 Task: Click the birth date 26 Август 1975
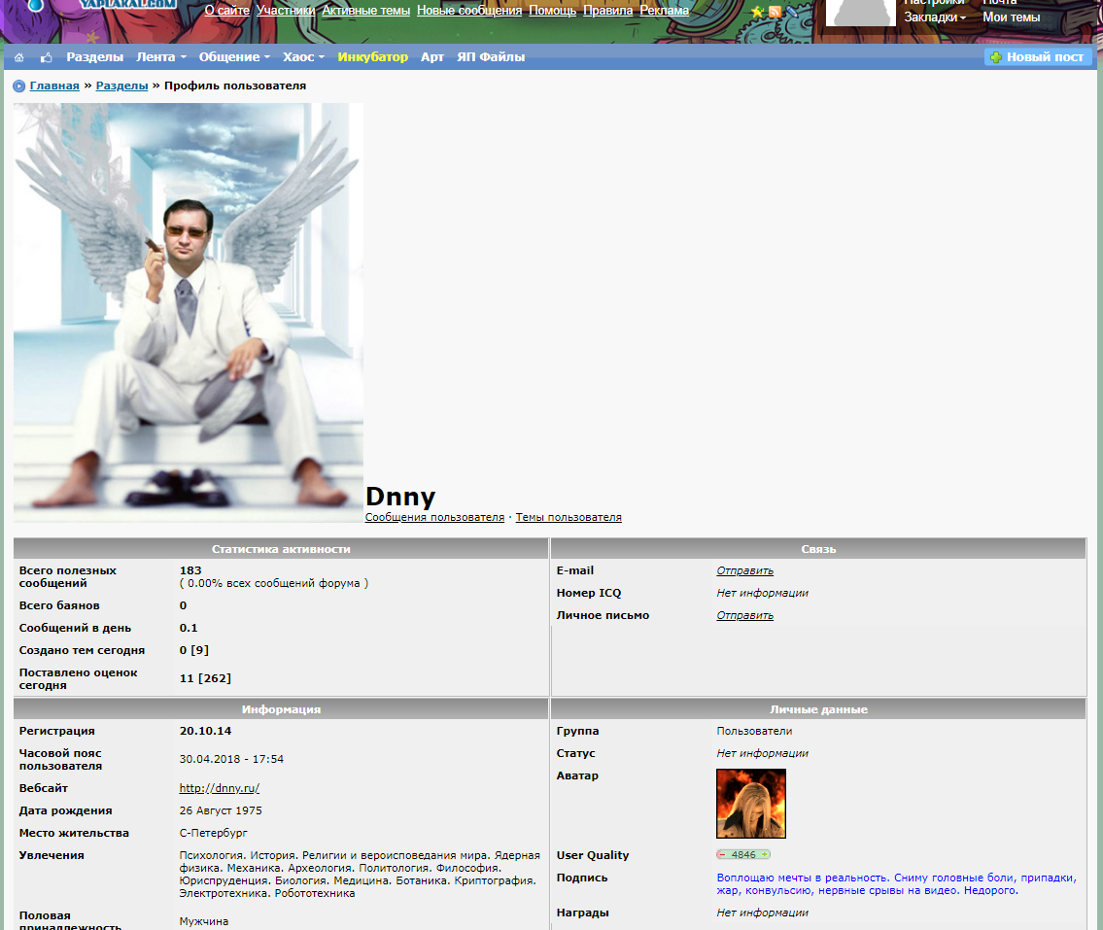point(221,811)
